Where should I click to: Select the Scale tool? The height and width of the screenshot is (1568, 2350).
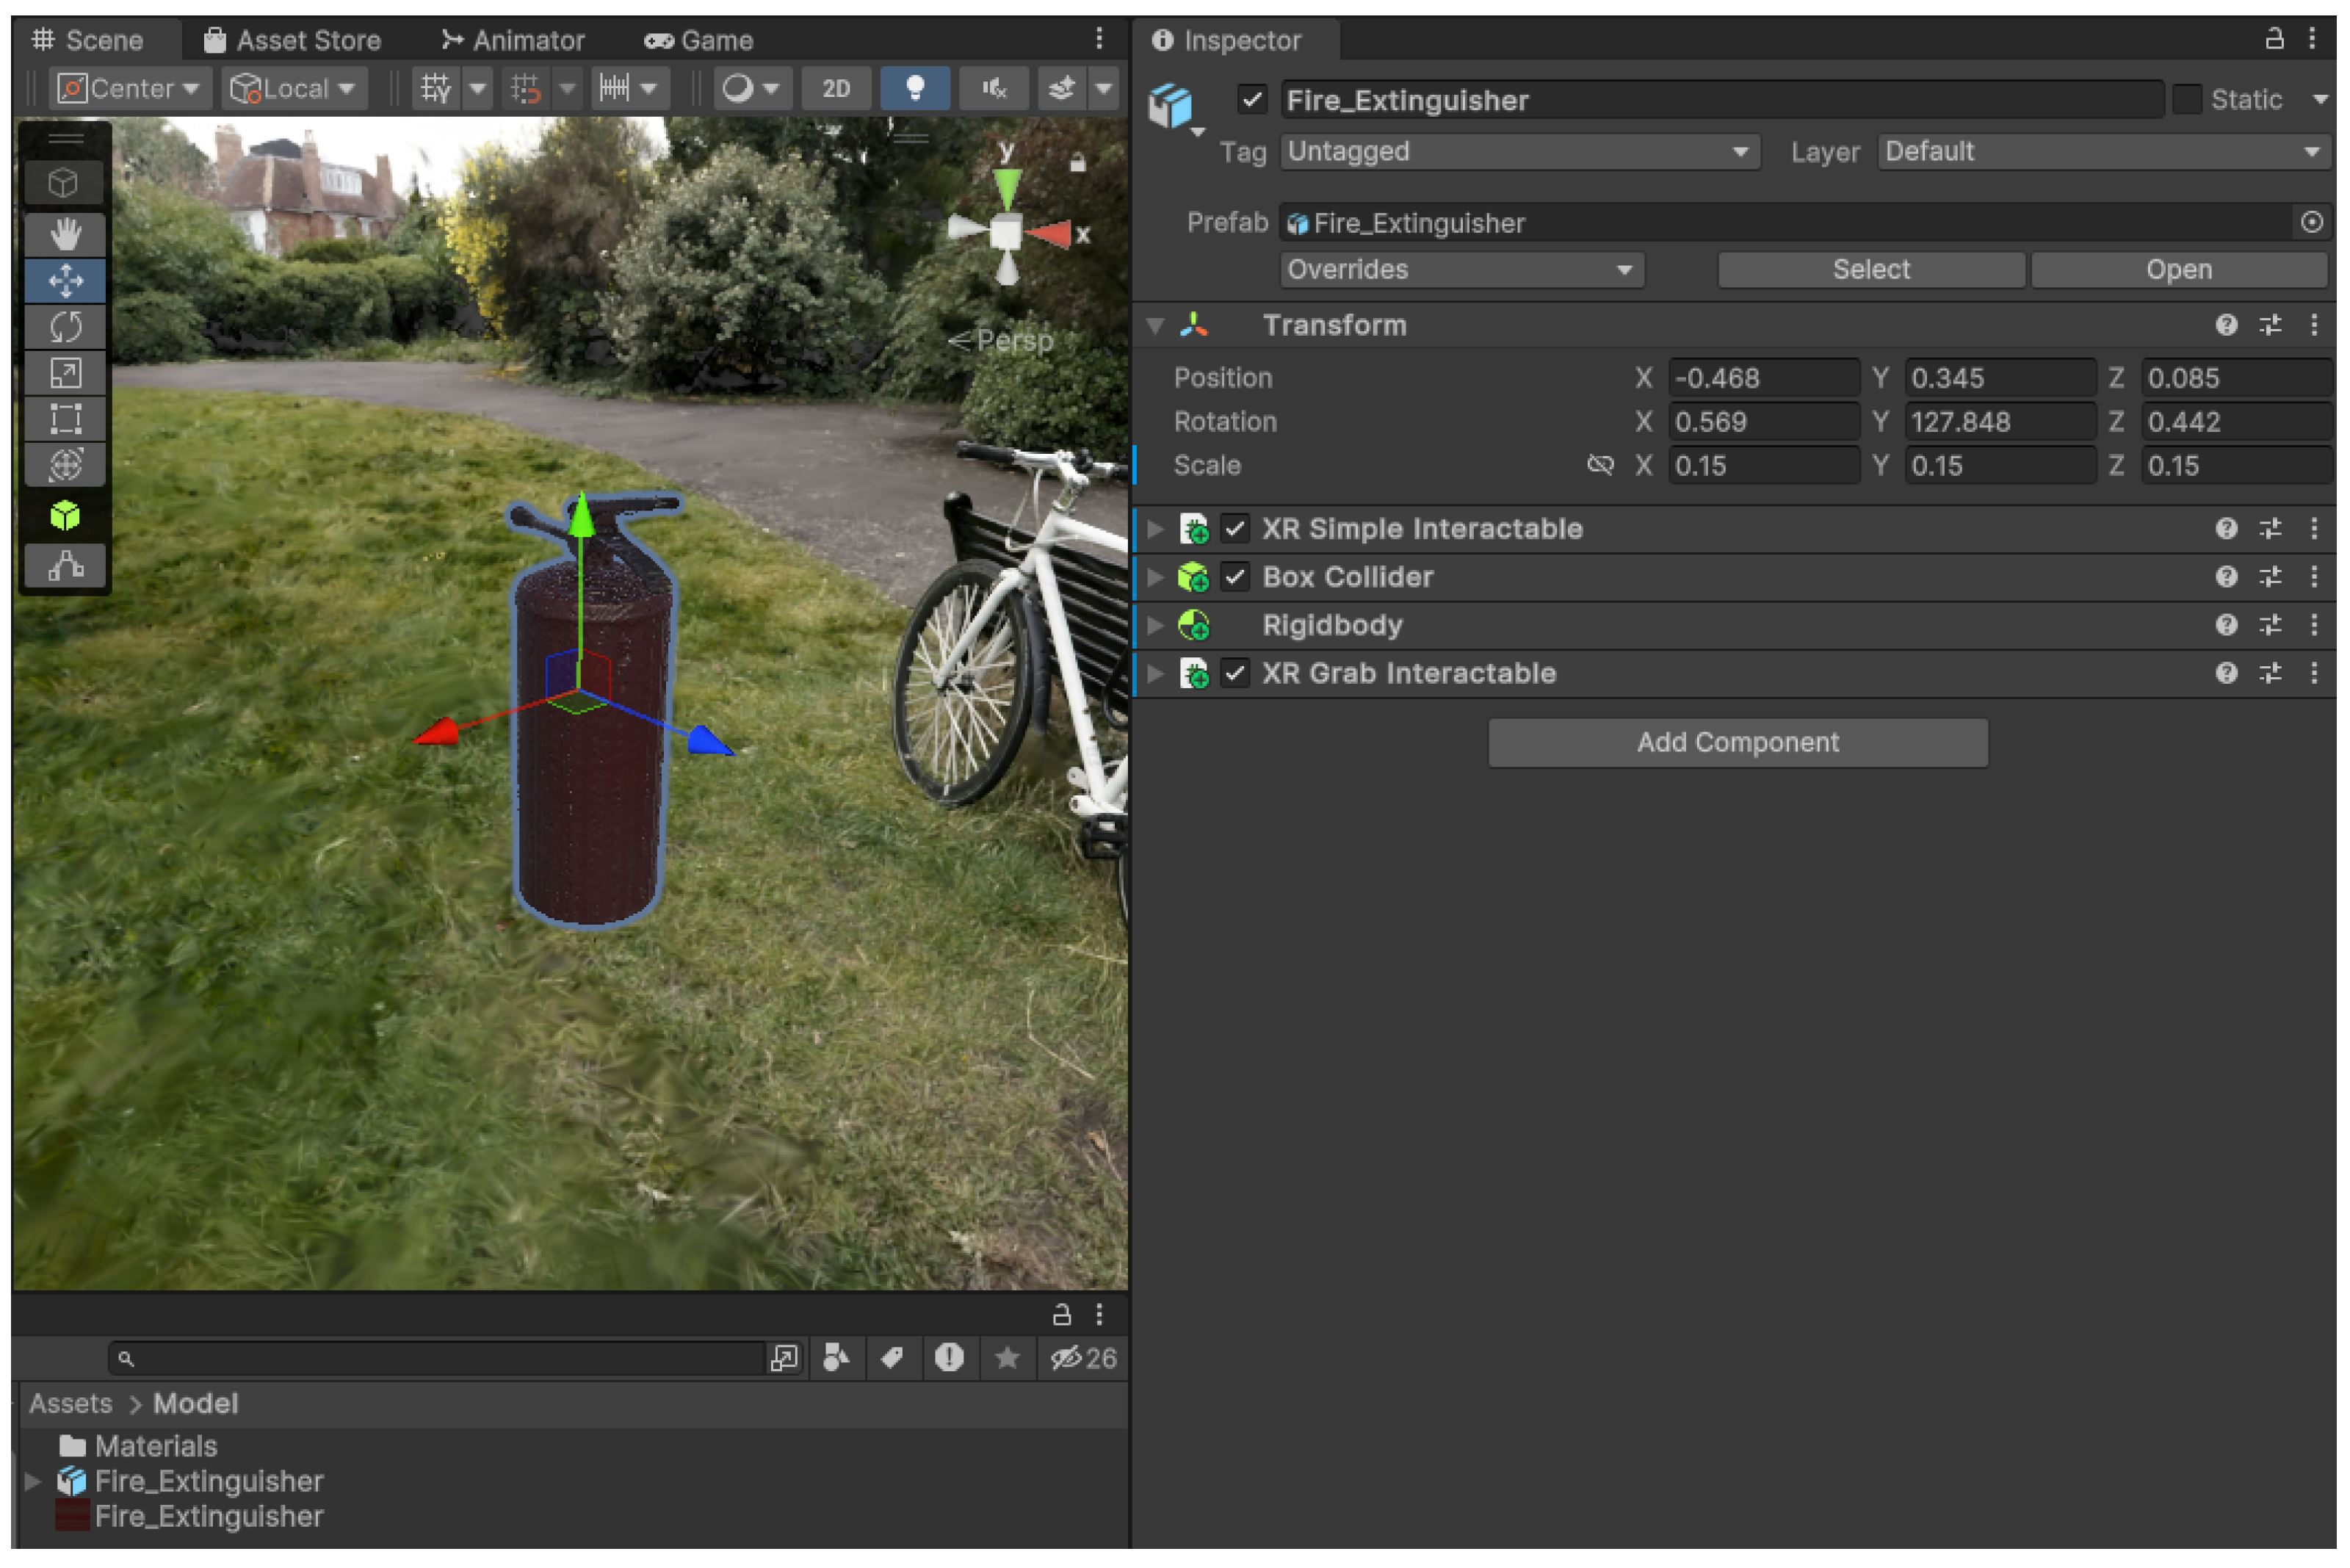65,373
